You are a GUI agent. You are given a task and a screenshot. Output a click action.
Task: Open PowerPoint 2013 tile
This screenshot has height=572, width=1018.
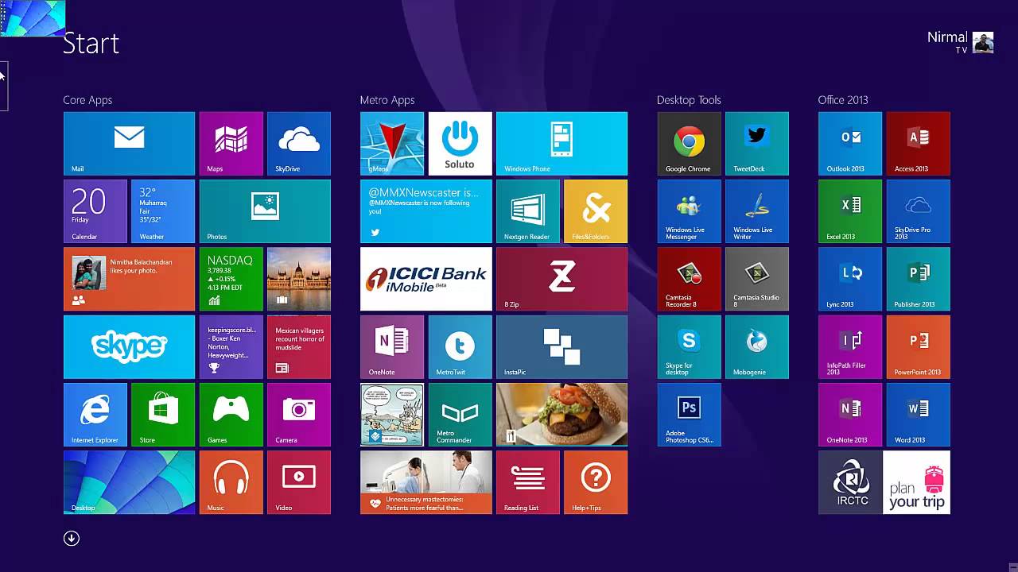coord(918,347)
